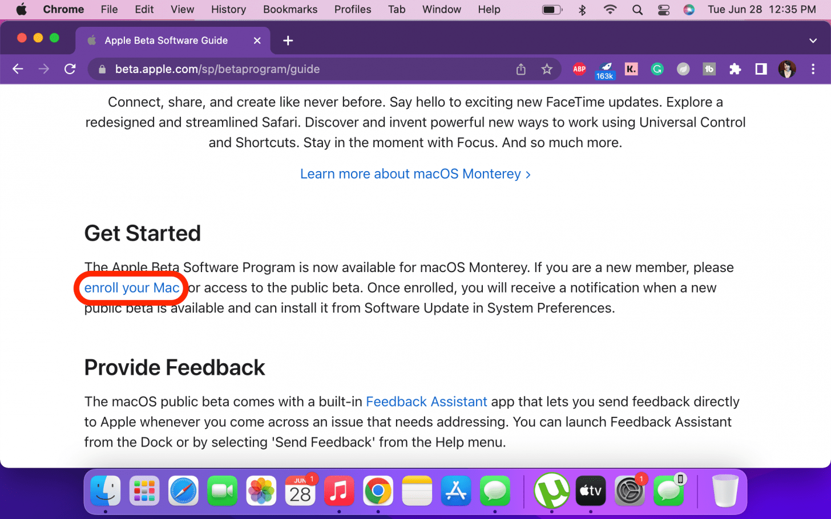Screen dimensions: 831x519
Task: Open the Chrome profile avatar
Action: [787, 69]
